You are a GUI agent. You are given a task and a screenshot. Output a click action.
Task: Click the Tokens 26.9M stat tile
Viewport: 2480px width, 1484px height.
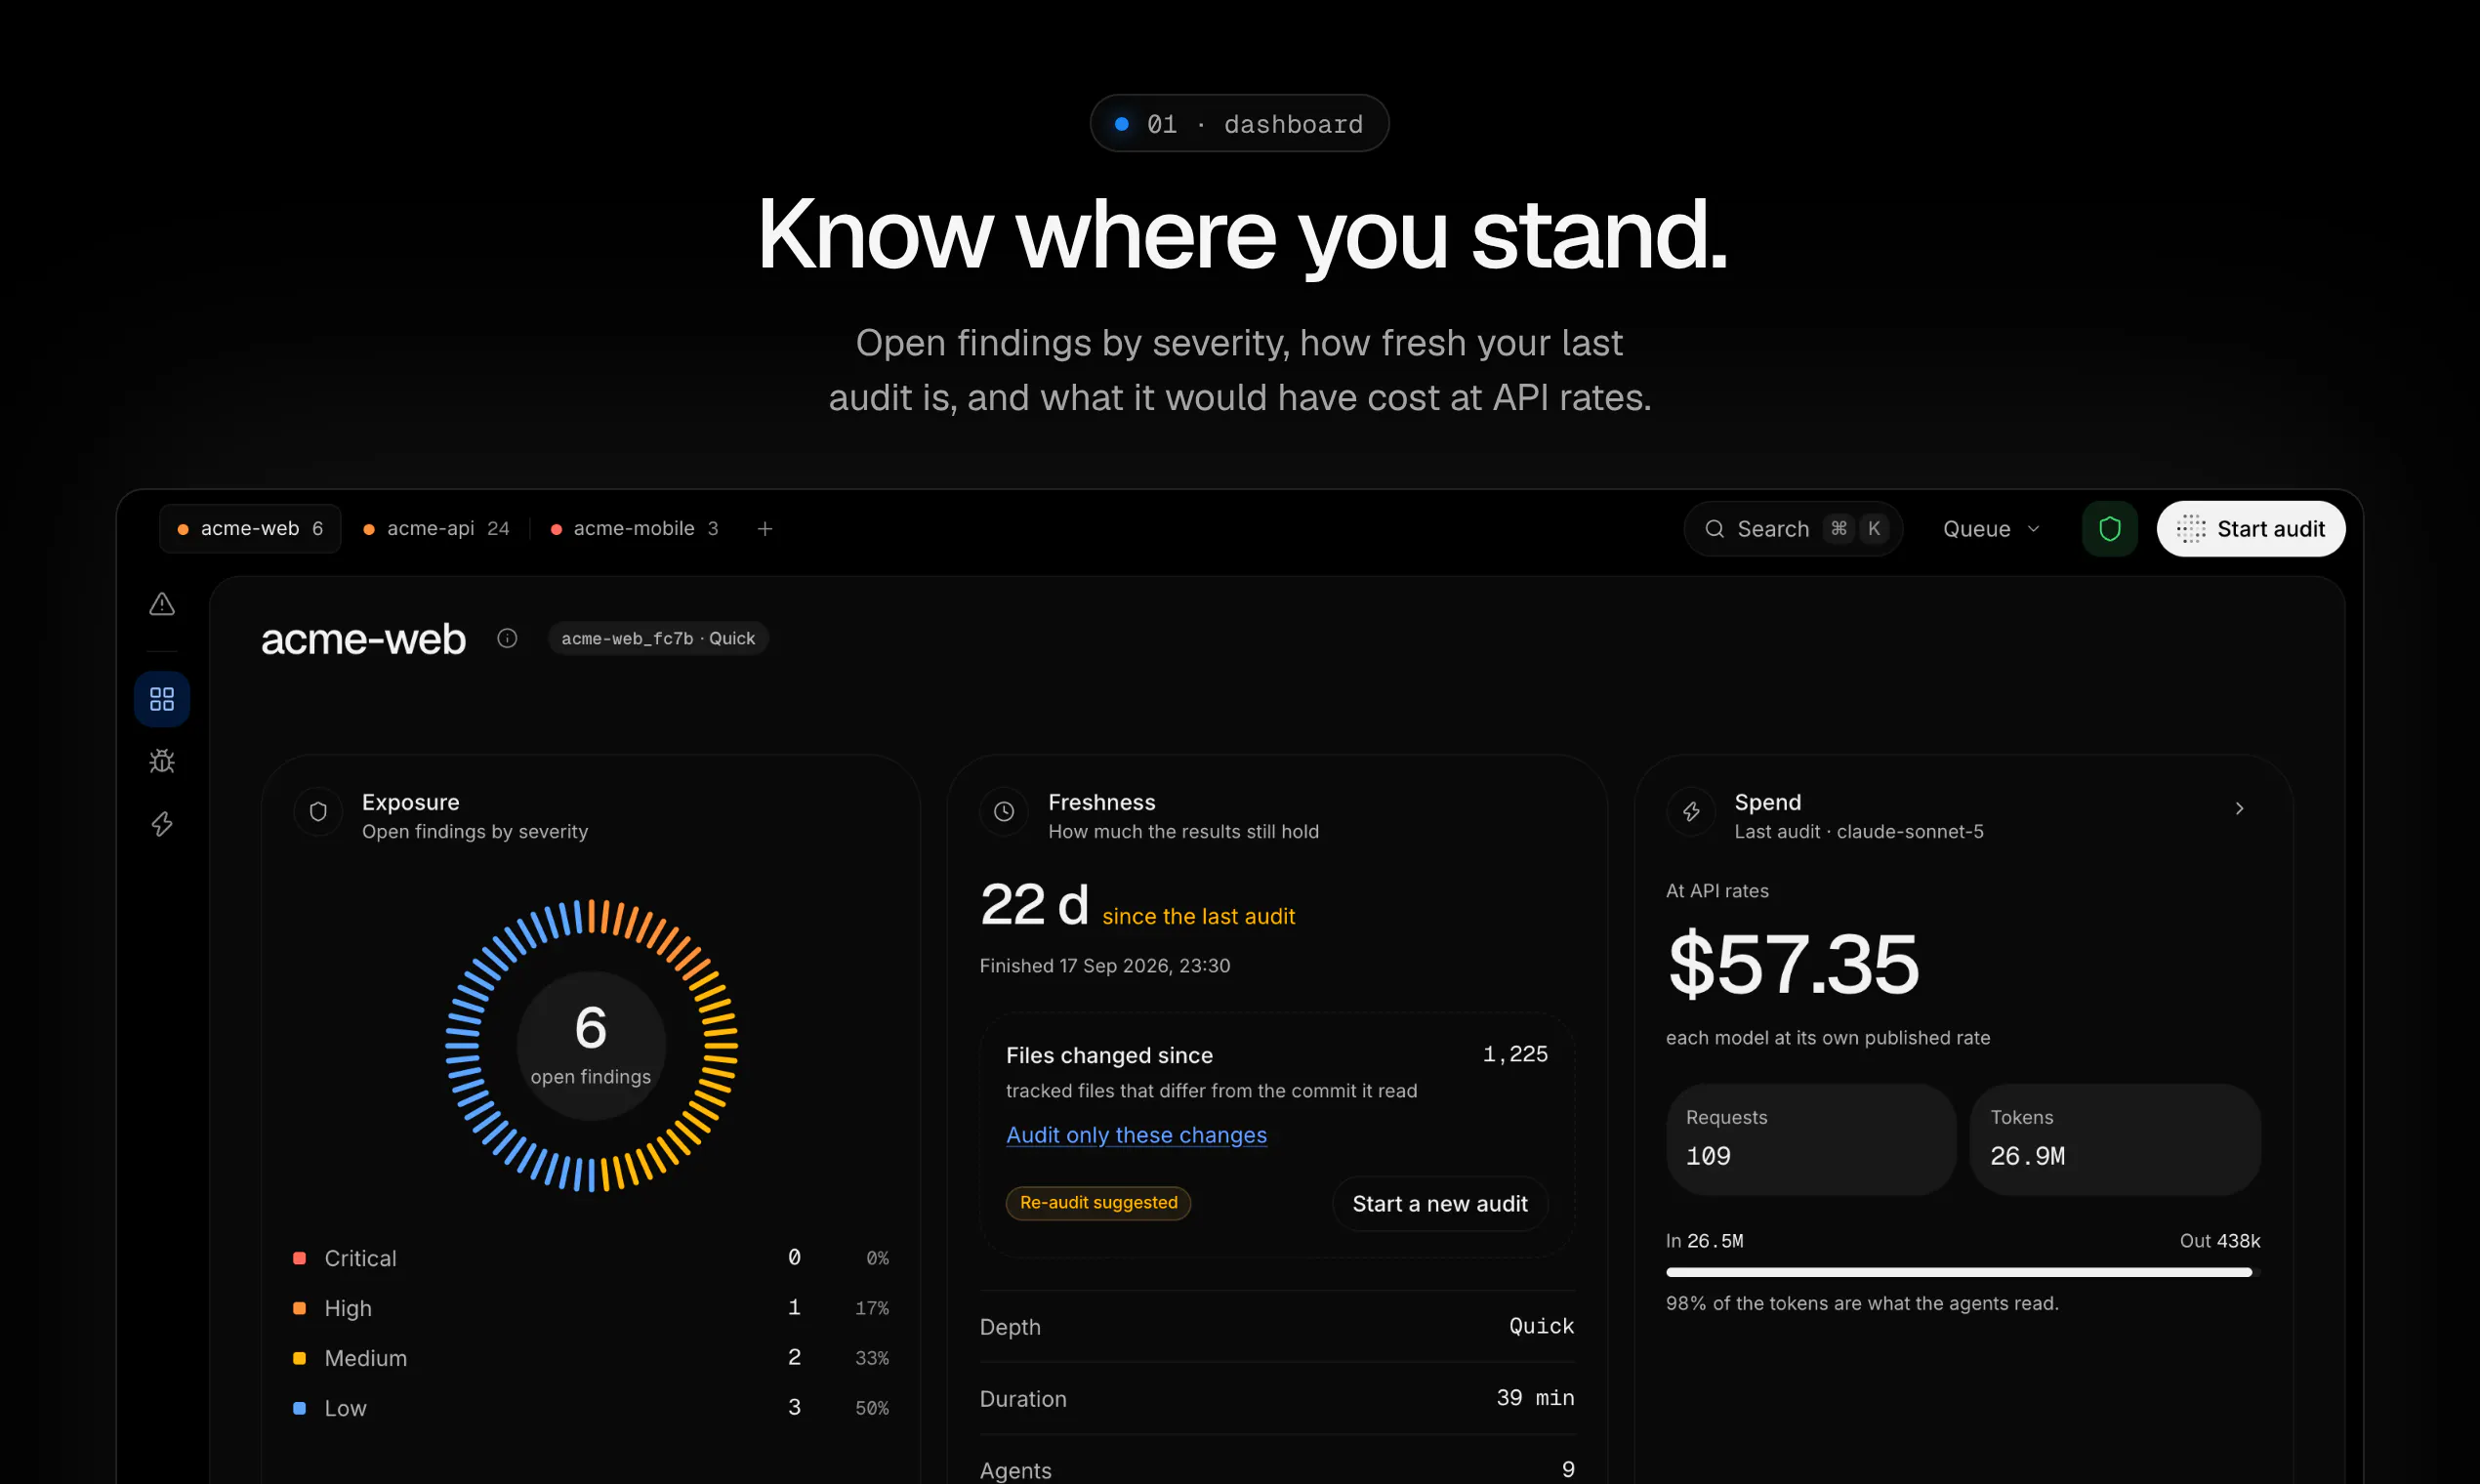[2115, 1140]
